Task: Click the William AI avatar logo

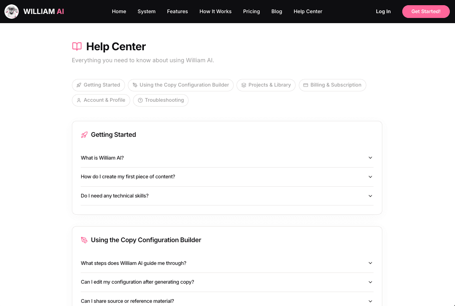Action: (x=12, y=12)
